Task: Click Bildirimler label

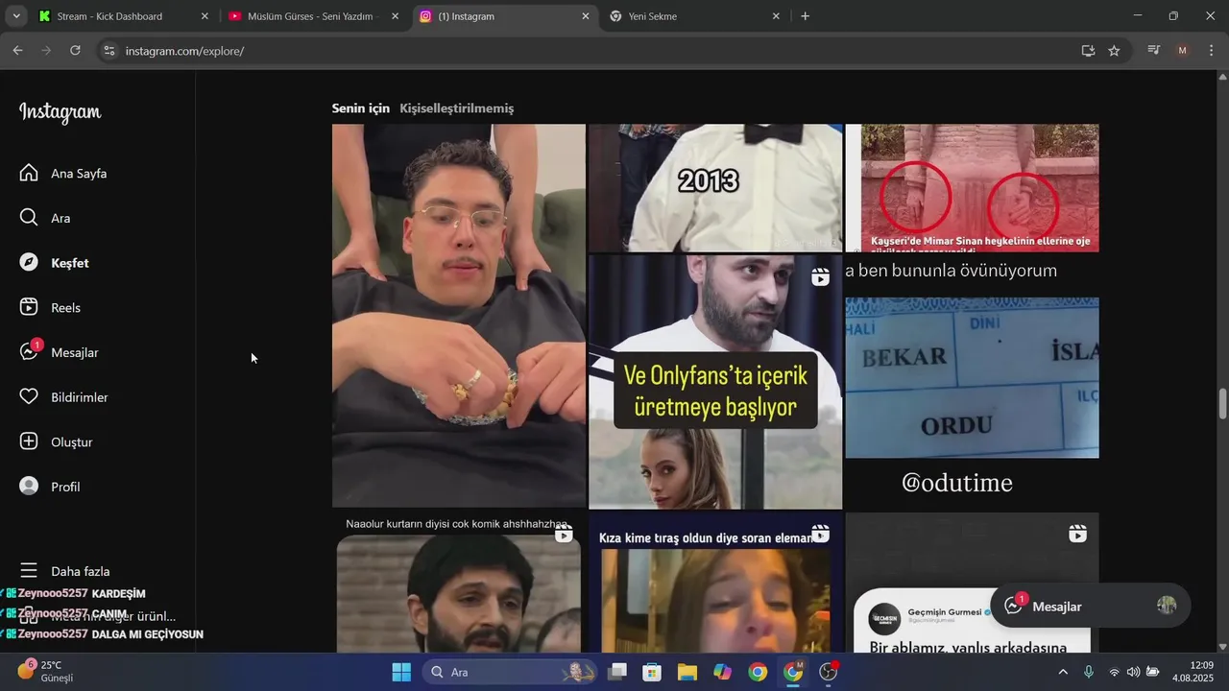Action: click(80, 397)
